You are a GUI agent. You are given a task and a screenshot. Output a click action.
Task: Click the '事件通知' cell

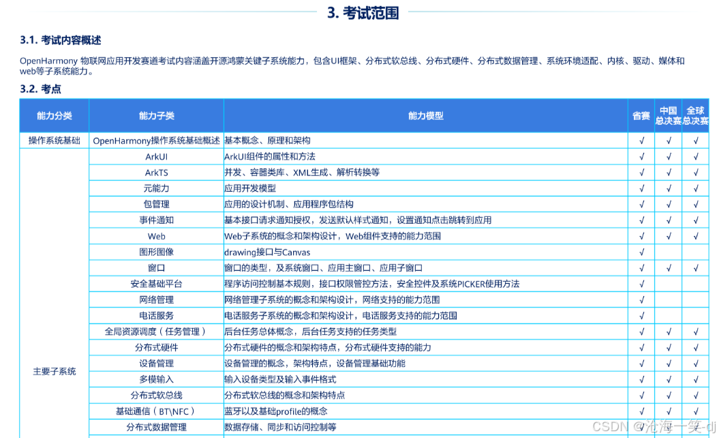coord(156,220)
